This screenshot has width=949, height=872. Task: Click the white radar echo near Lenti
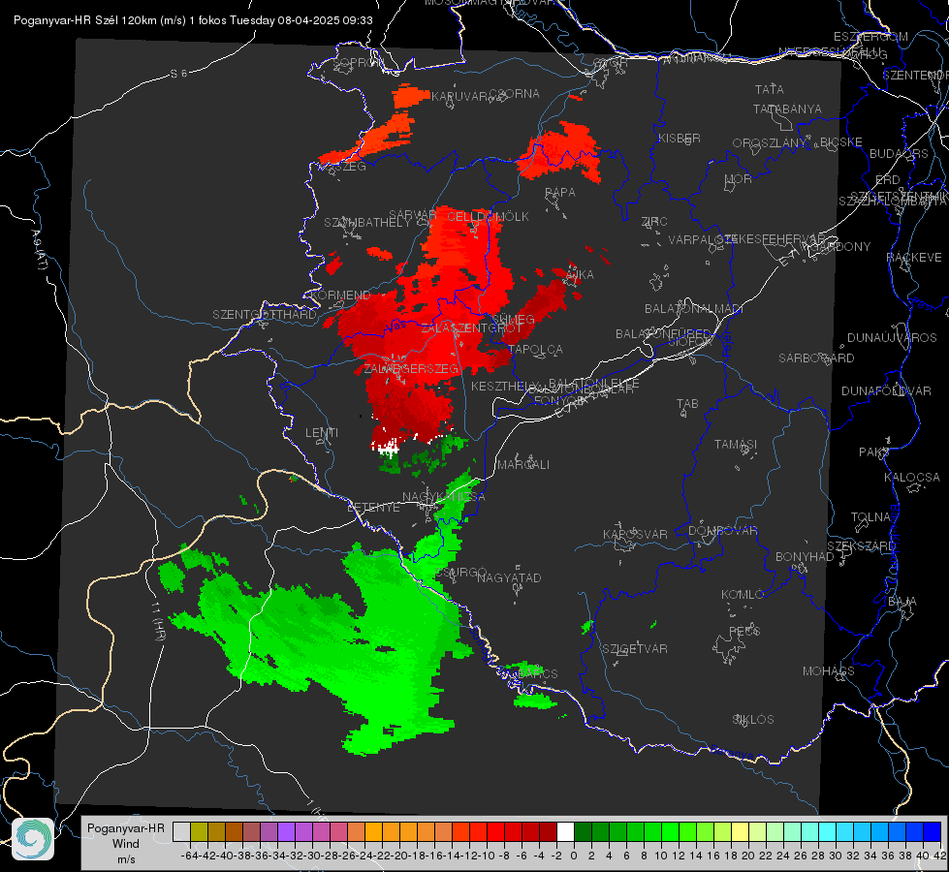click(x=388, y=448)
